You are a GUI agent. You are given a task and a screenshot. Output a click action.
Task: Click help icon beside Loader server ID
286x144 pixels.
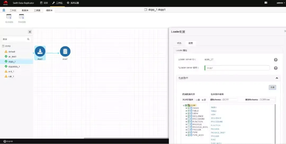(276, 60)
